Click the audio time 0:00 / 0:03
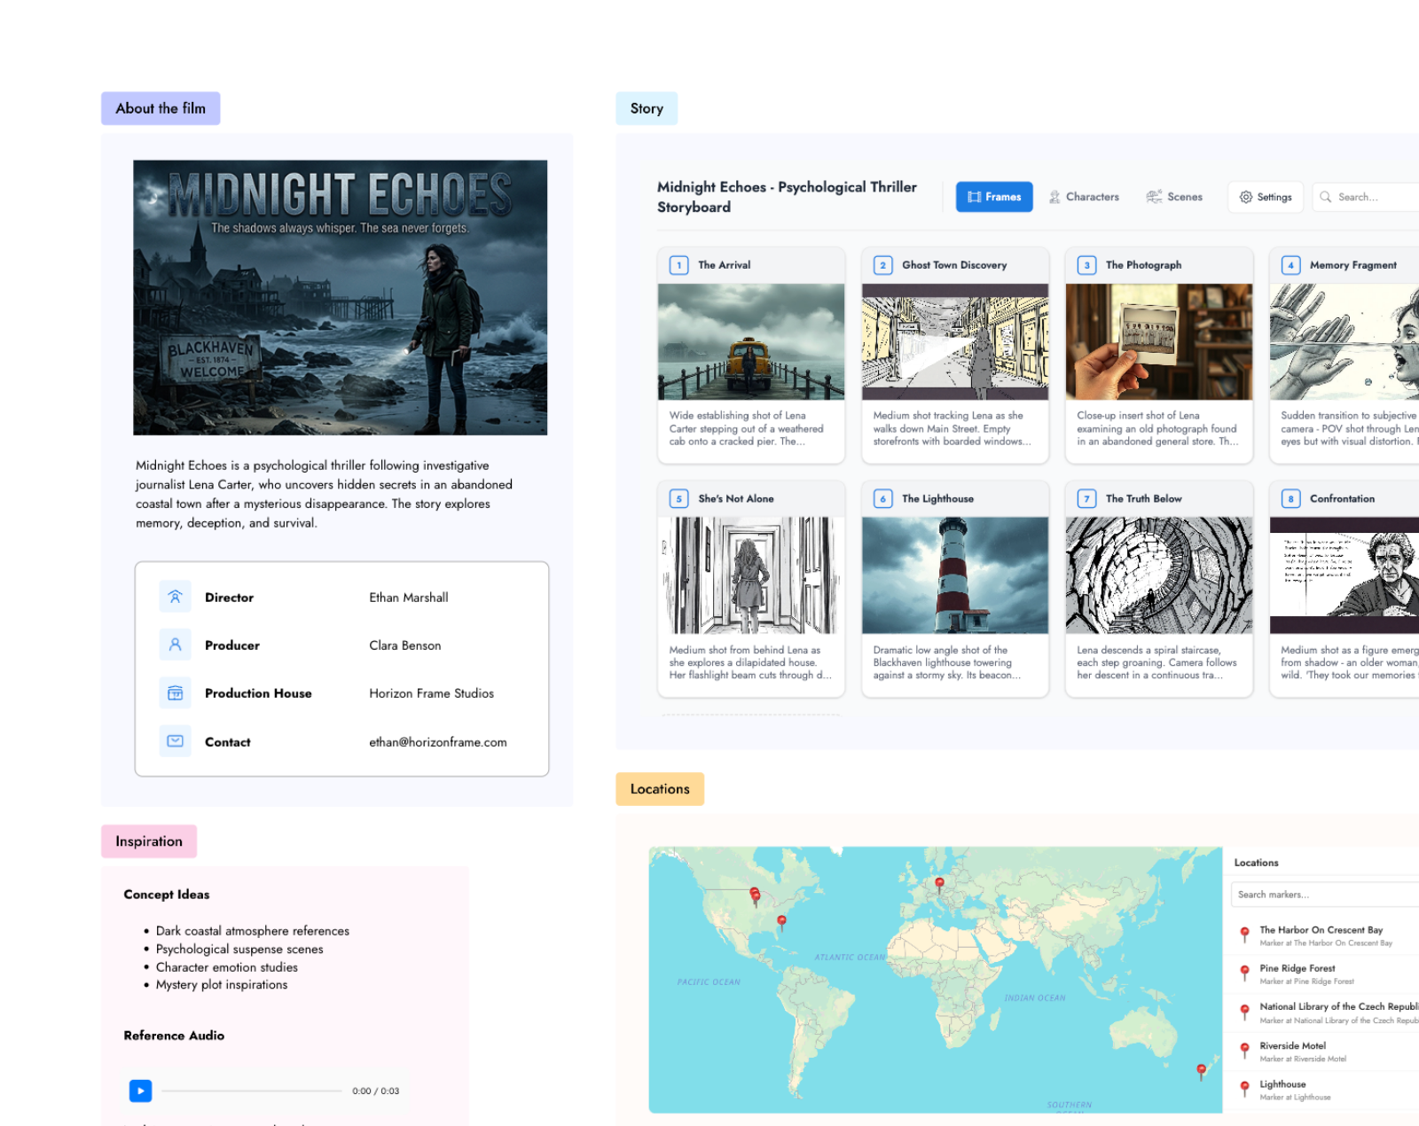This screenshot has width=1419, height=1126. point(376,1091)
